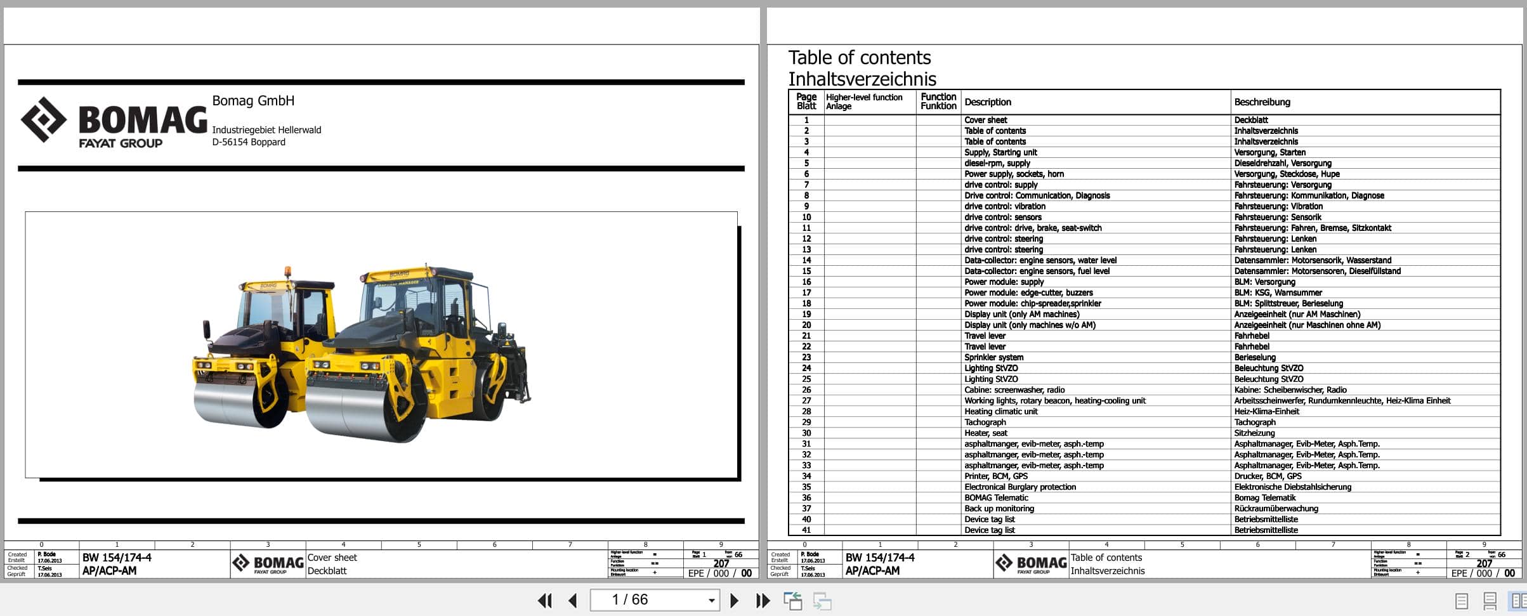Go back to the previous page

(573, 600)
